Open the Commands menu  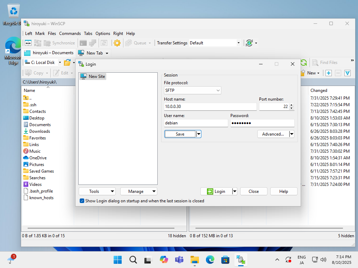[70, 34]
